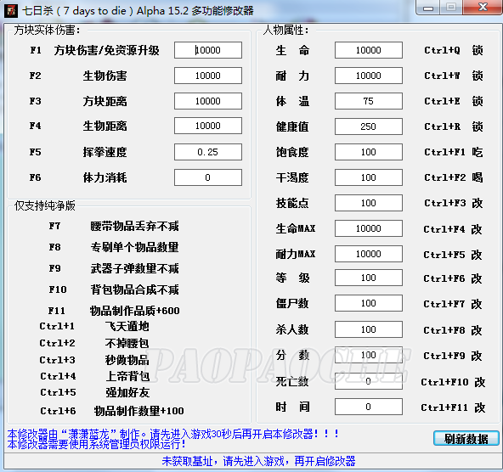The width and height of the screenshot is (503, 472).
Task: Click the 'Ctrl+F4 改' hotkey label
Action: click(x=453, y=229)
